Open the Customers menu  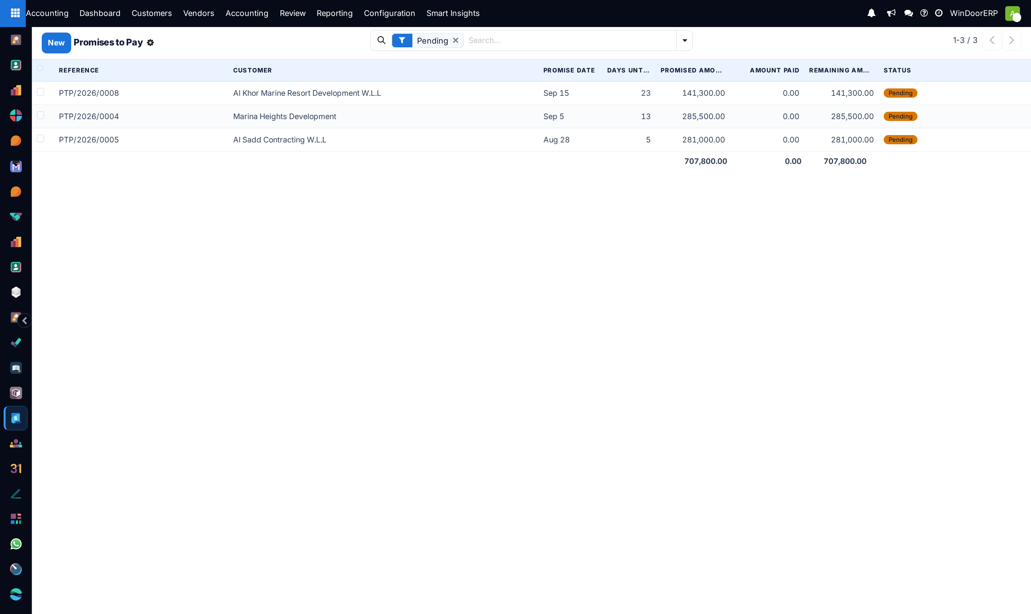(151, 13)
